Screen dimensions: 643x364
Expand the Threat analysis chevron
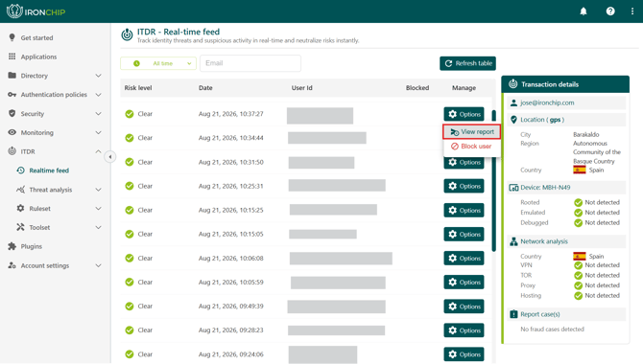pos(99,190)
